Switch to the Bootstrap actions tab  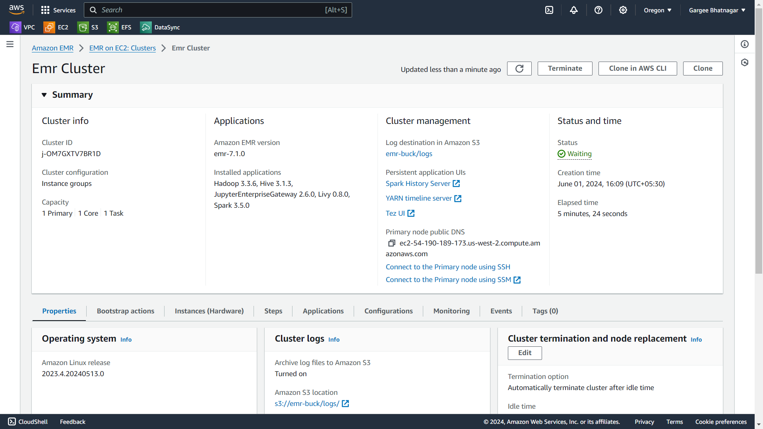click(x=125, y=311)
